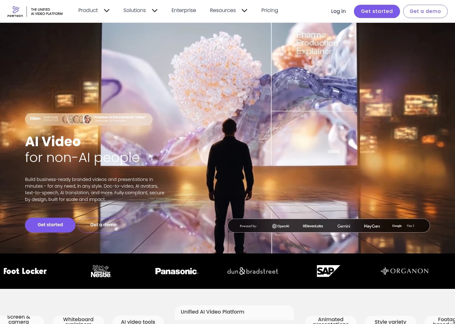Click the Organon logo

404,271
